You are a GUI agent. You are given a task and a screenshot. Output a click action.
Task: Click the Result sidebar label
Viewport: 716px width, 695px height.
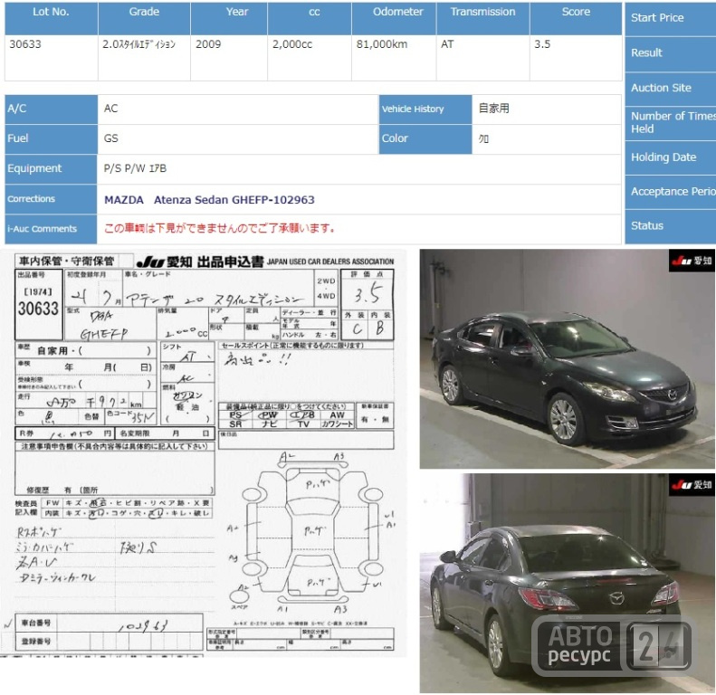point(670,53)
